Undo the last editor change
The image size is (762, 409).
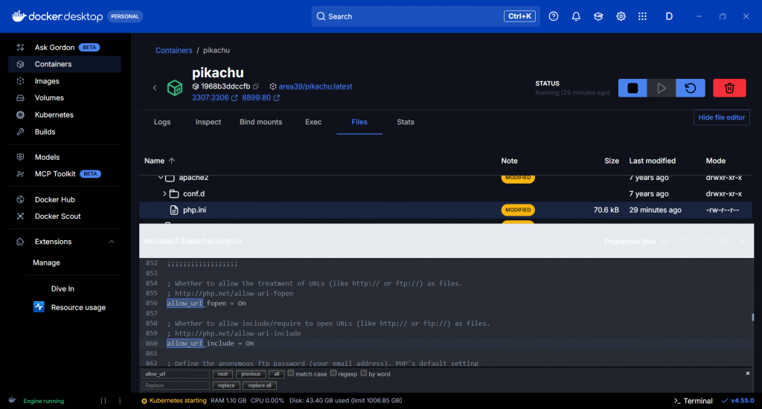[x=686, y=242]
